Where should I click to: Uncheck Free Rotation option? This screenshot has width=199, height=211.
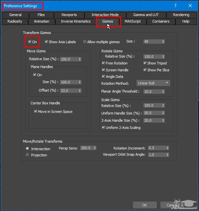click(x=103, y=63)
